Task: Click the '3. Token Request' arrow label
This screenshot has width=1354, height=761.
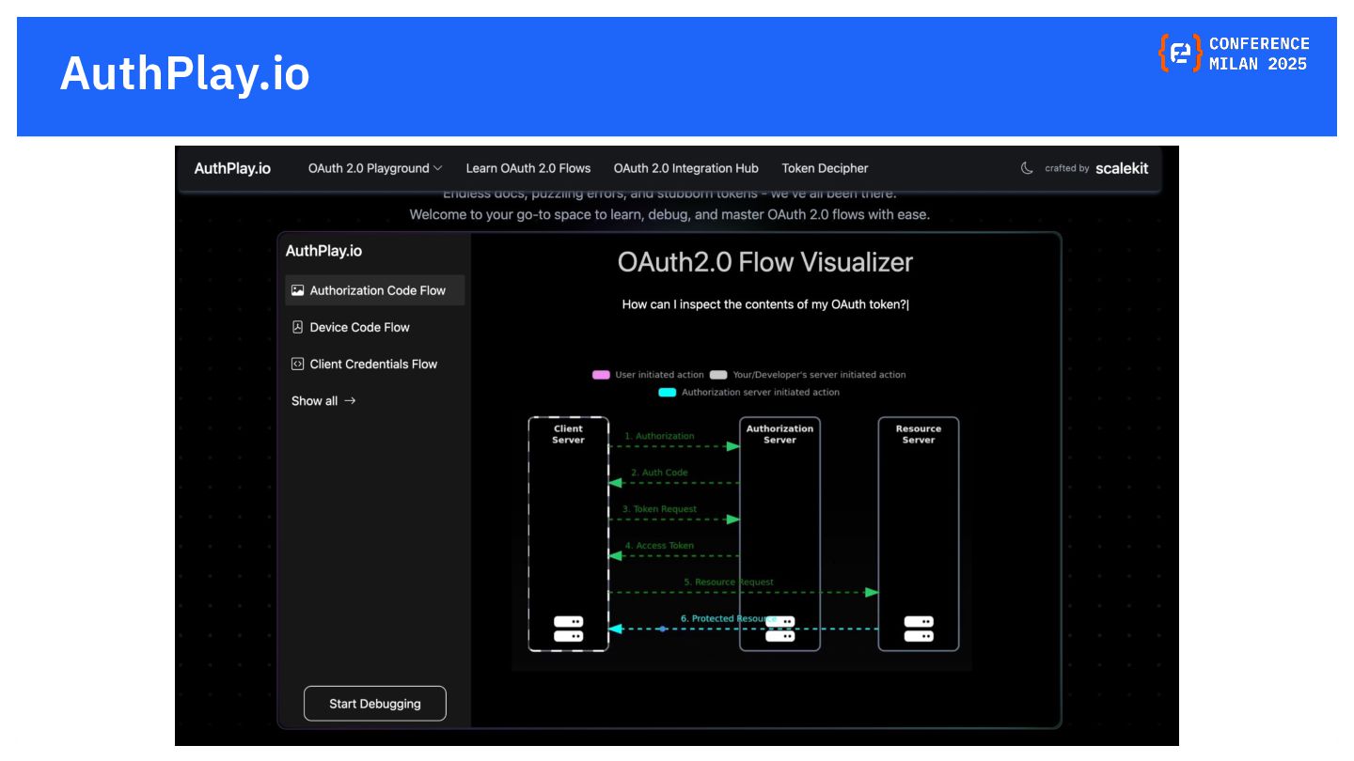Action: (659, 509)
